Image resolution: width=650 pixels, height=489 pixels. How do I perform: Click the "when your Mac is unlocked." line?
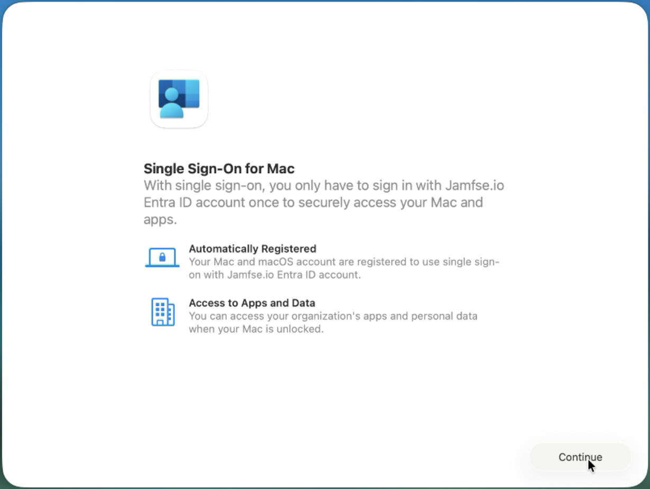coord(256,329)
